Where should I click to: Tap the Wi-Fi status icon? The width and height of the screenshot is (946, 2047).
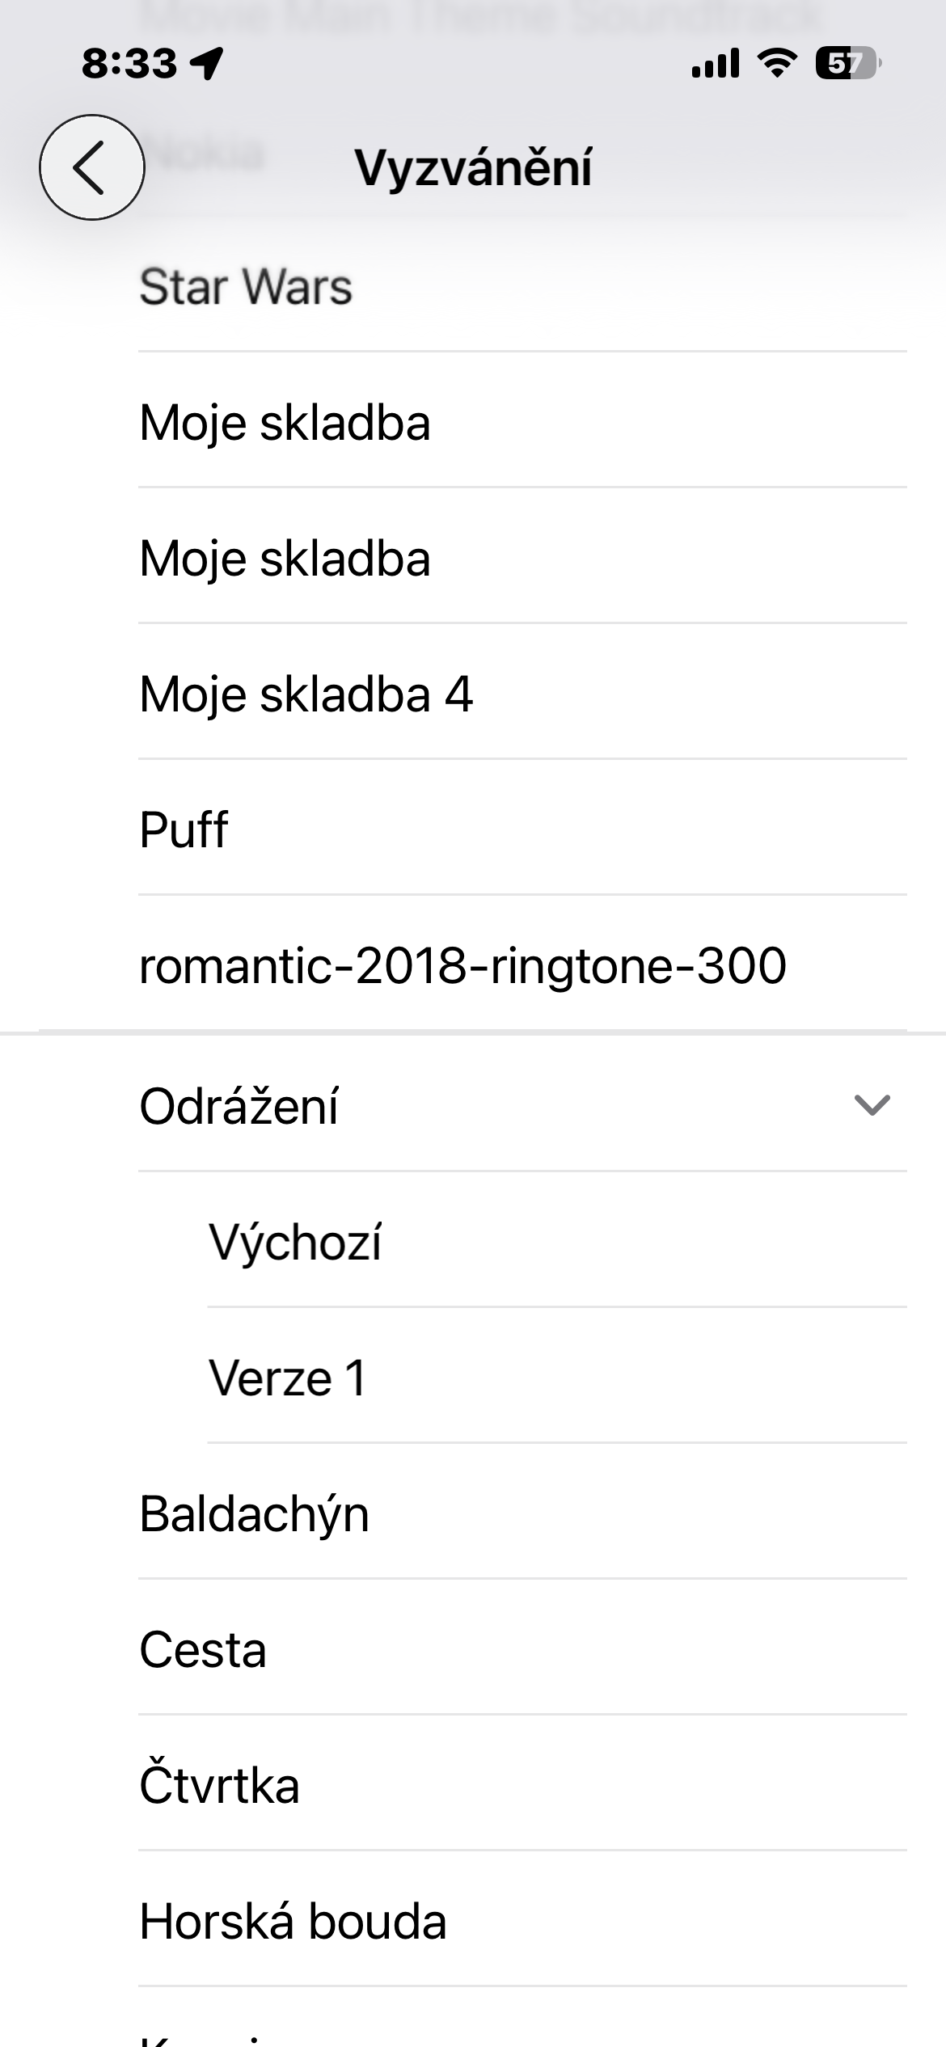pyautogui.click(x=777, y=63)
